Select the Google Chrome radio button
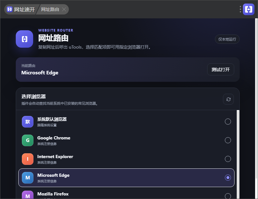This screenshot has width=258, height=199. pos(228,140)
